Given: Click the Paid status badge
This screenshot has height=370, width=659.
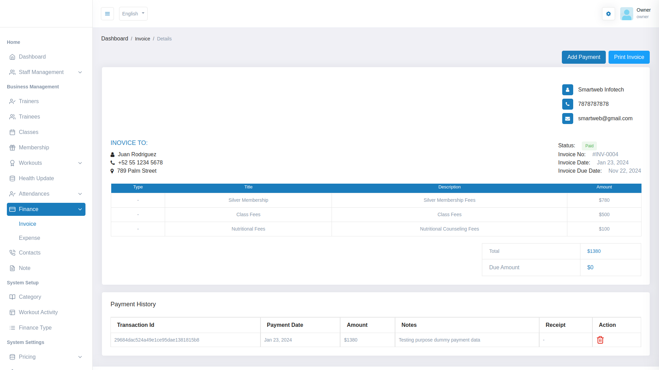Looking at the screenshot, I should (x=589, y=146).
